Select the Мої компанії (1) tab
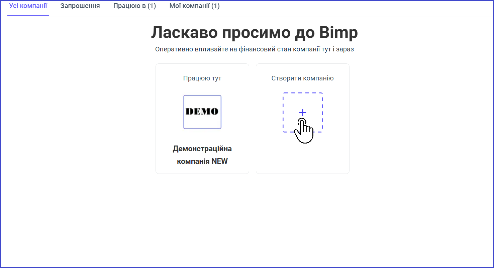The height and width of the screenshot is (268, 494). (195, 6)
